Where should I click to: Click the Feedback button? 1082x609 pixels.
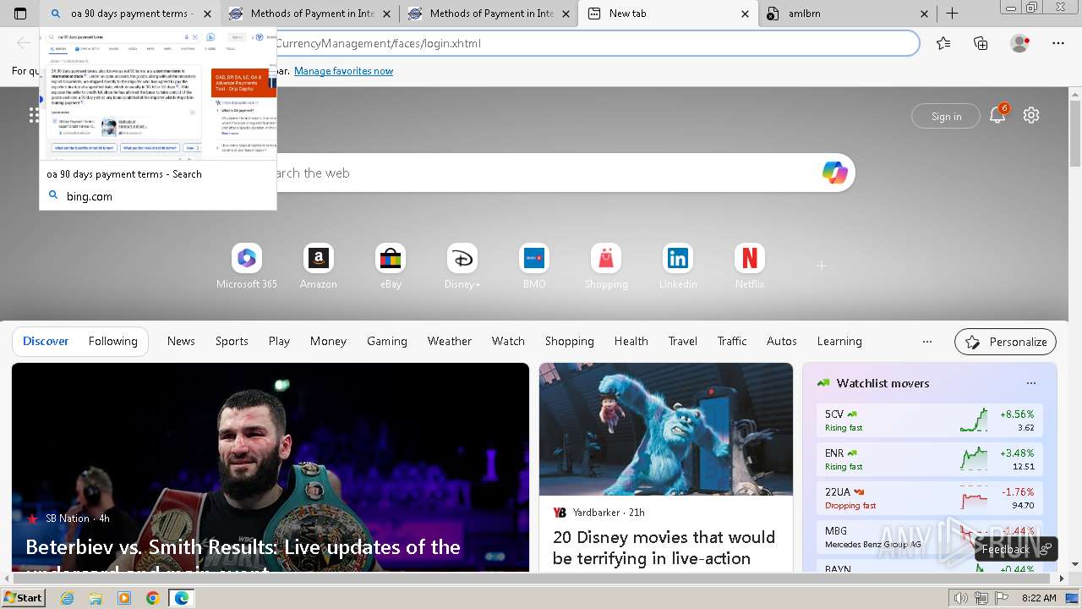pyautogui.click(x=1015, y=549)
